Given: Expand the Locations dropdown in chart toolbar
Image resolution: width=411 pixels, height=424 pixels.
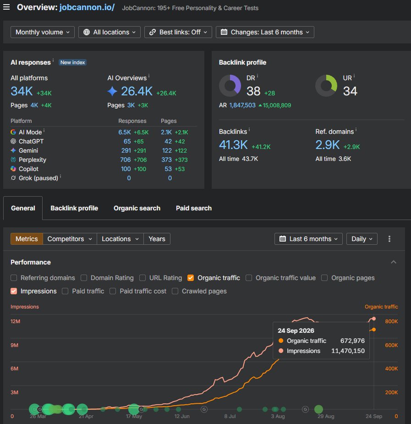Looking at the screenshot, I should (x=120, y=239).
